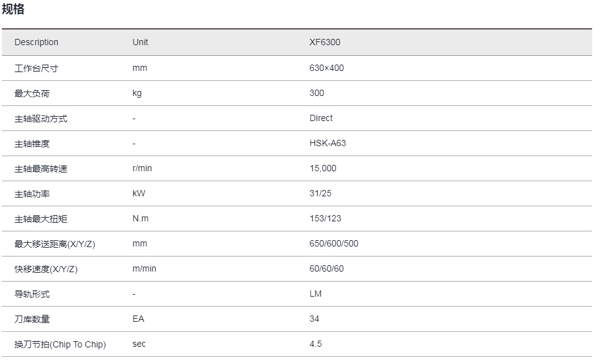Select the Description column header
Image resolution: width=594 pixels, height=360 pixels.
[36, 42]
